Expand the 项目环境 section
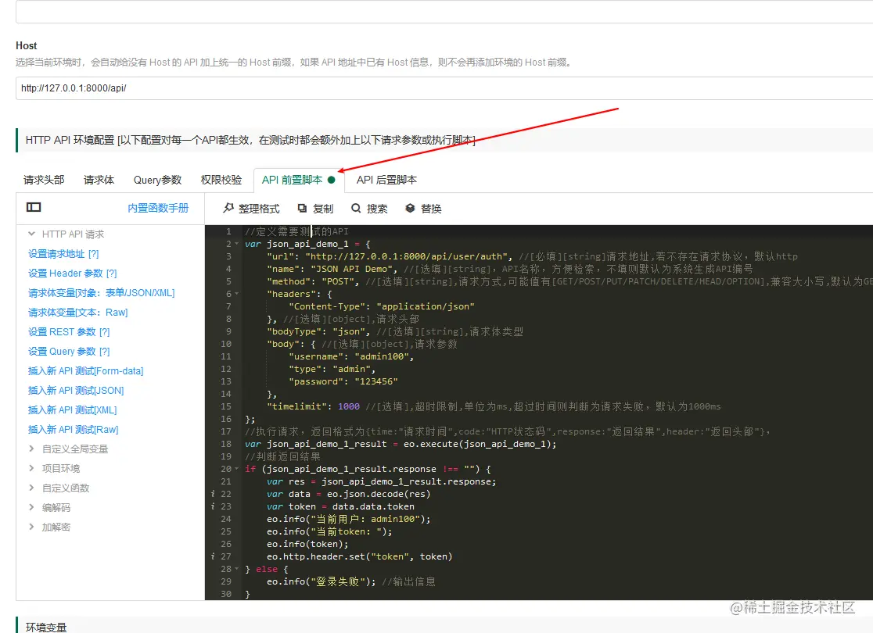Screen dimensions: 873x633 [32, 468]
